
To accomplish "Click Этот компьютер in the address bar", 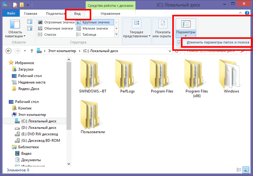I will click(x=62, y=51).
